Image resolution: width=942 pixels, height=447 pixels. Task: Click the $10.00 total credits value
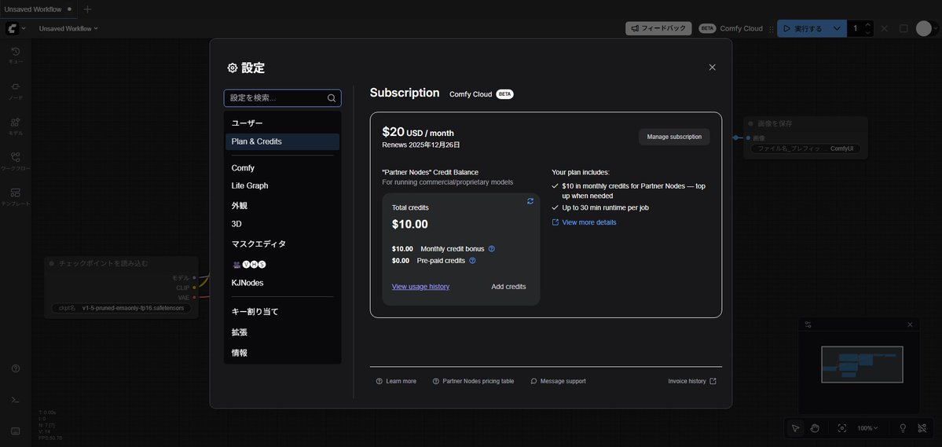click(410, 224)
